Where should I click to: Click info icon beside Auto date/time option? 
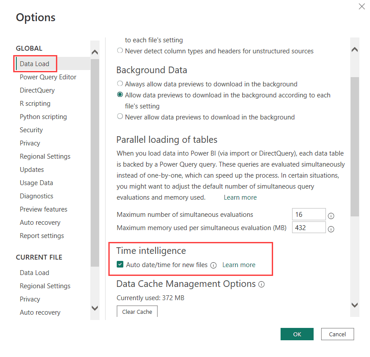pos(213,265)
